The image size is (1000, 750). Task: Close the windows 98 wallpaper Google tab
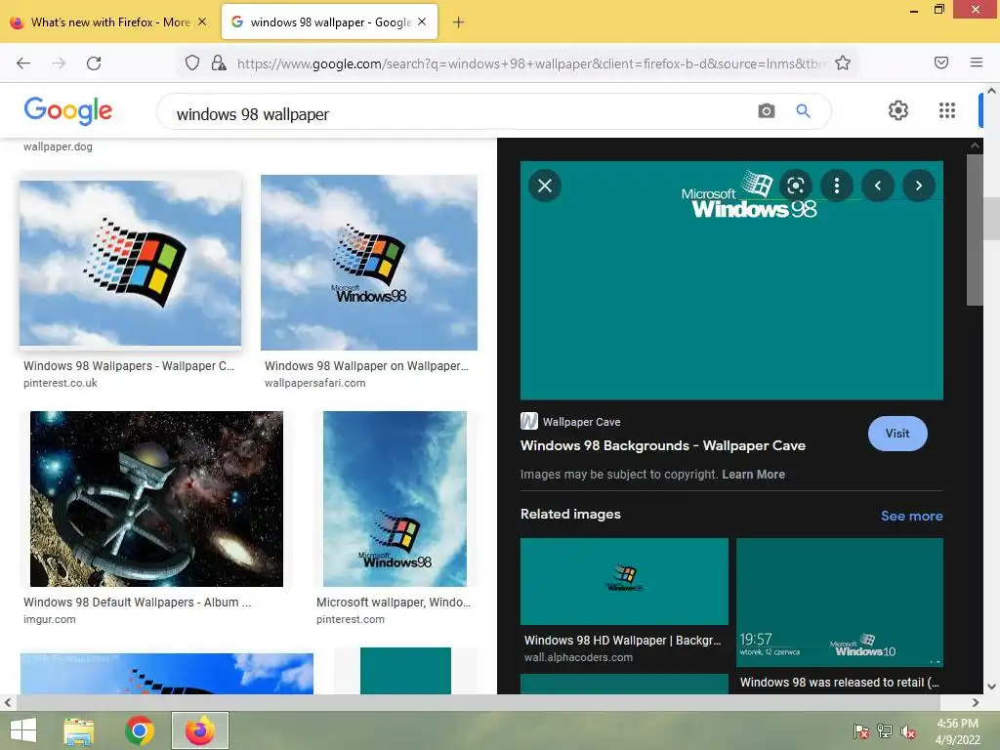[422, 21]
